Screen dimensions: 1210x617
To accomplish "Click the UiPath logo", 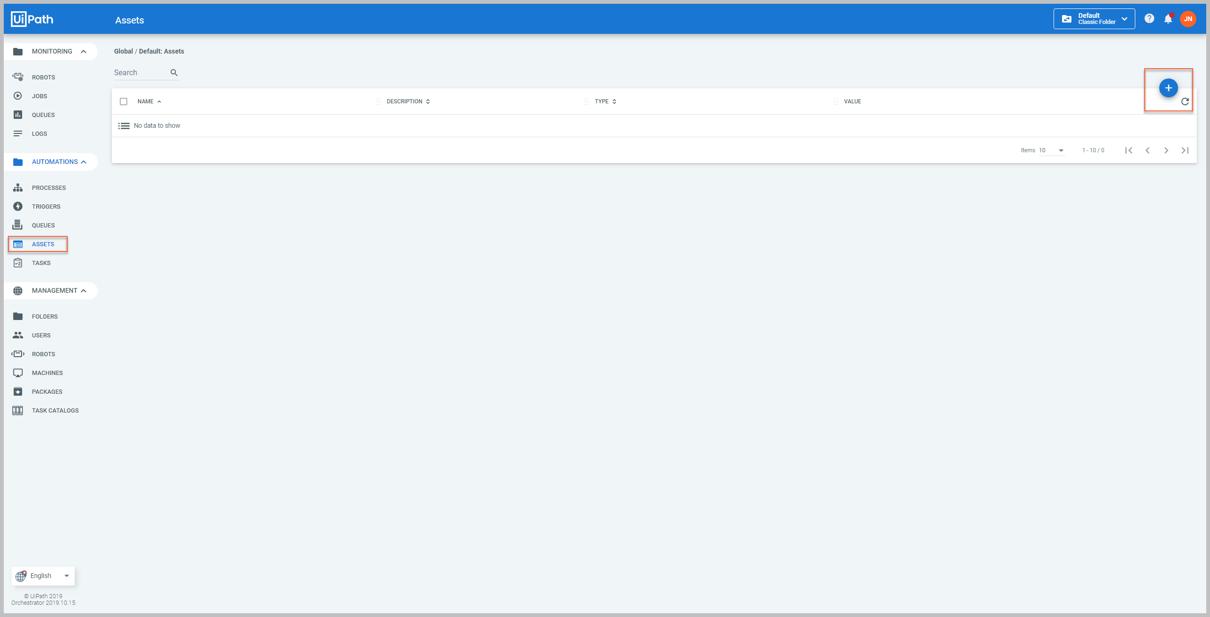I will point(32,19).
